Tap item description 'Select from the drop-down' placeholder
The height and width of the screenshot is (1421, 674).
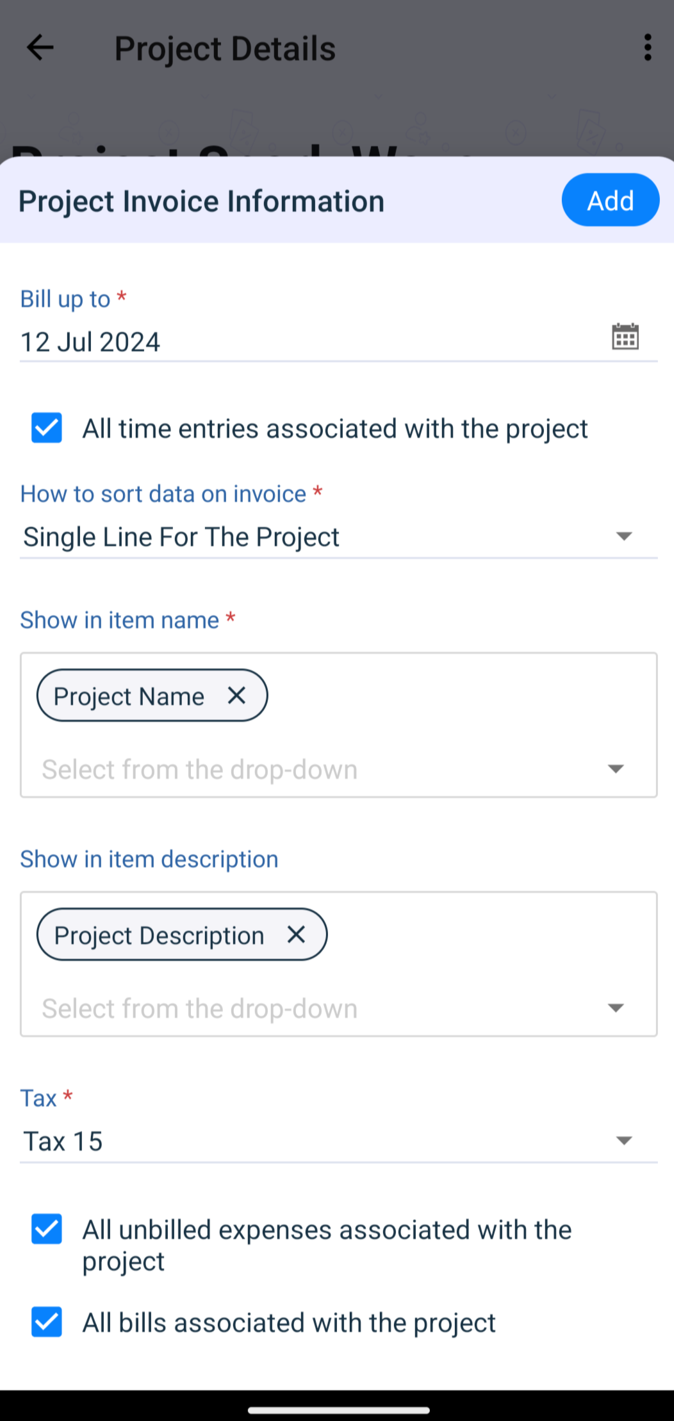[200, 1008]
